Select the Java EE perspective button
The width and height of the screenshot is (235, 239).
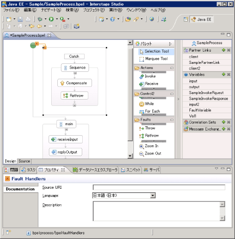(x=201, y=19)
